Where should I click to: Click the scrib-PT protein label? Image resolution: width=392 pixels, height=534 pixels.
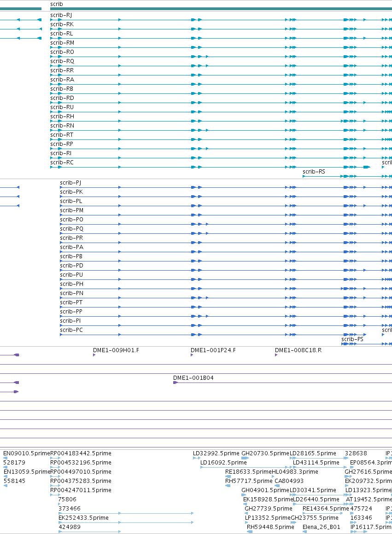tap(71, 302)
